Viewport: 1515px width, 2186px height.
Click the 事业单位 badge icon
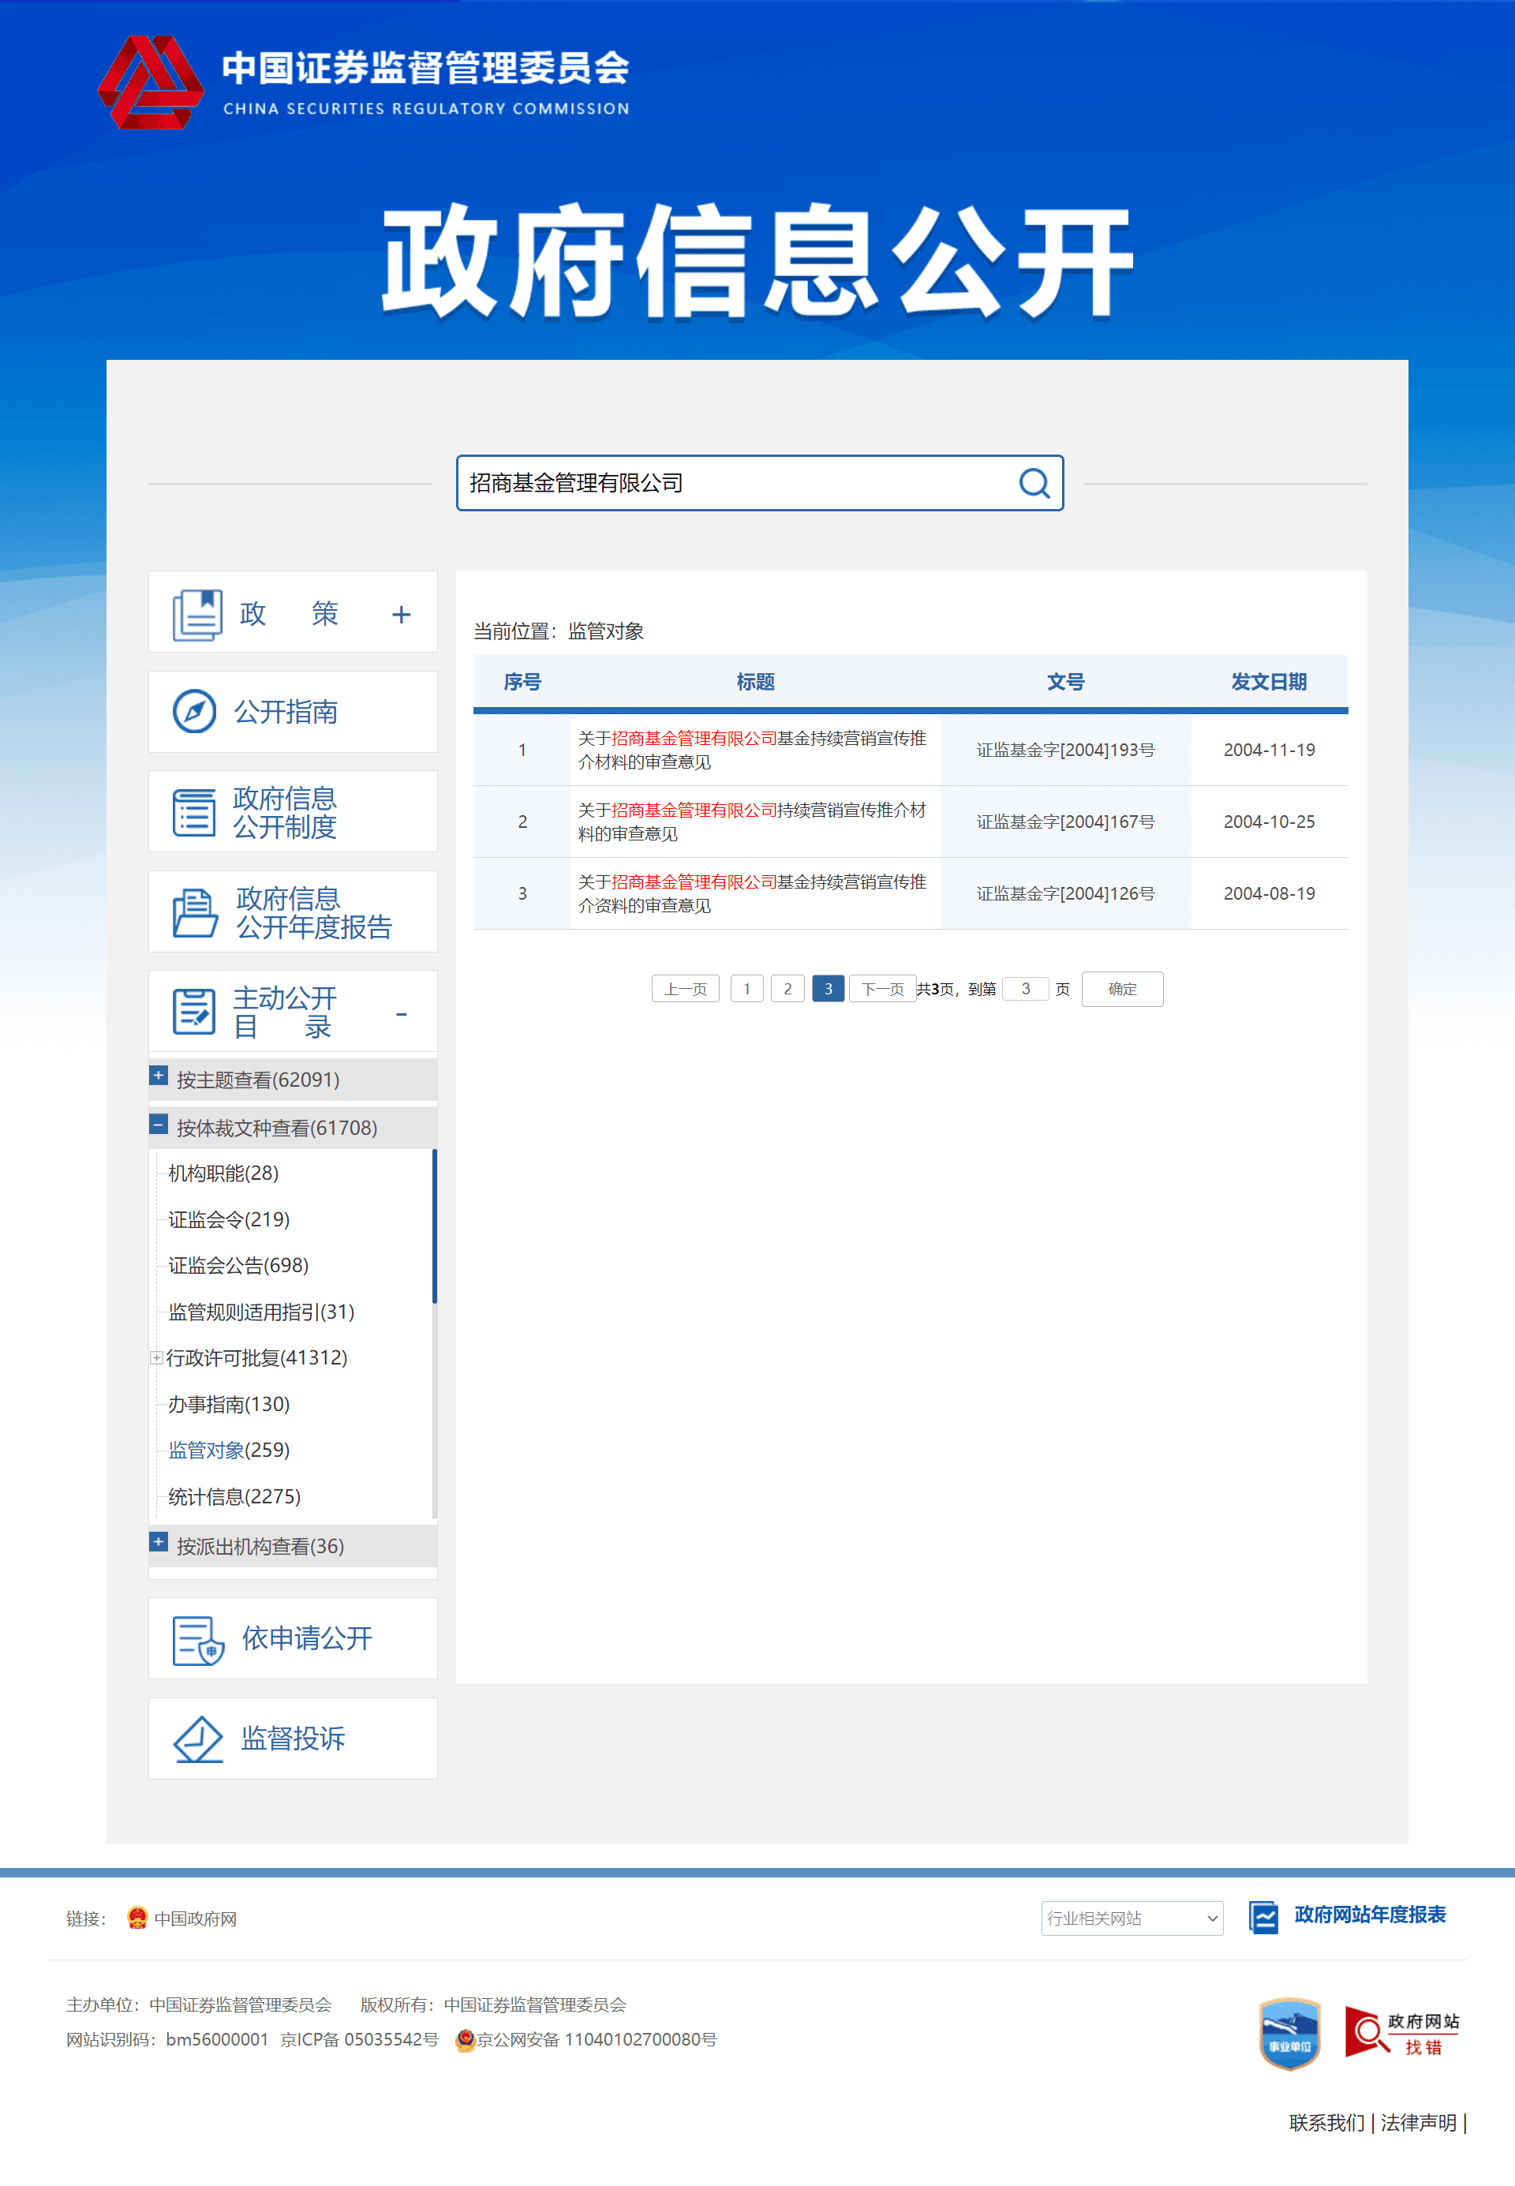tap(1289, 2033)
